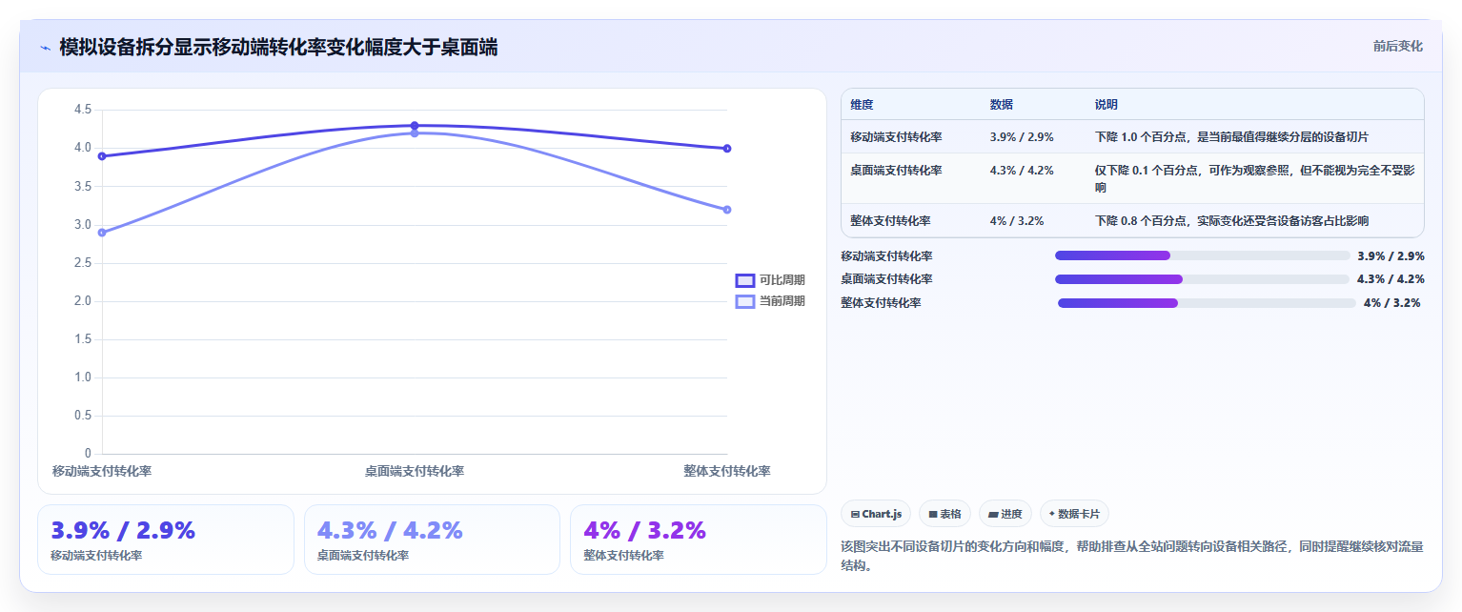Screen dimensions: 1462x612
Task: Click the 4.2 point for 桌面端 on 当前周期 line
Action: point(415,133)
